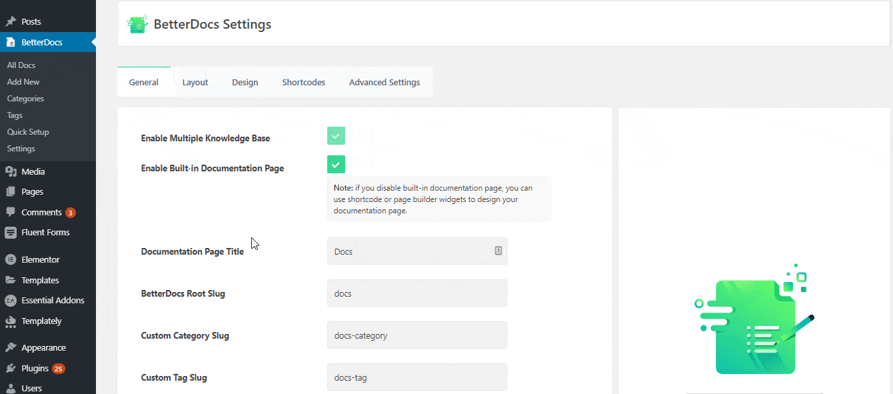Click the Pages icon in sidebar
893x394 pixels.
[x=11, y=191]
